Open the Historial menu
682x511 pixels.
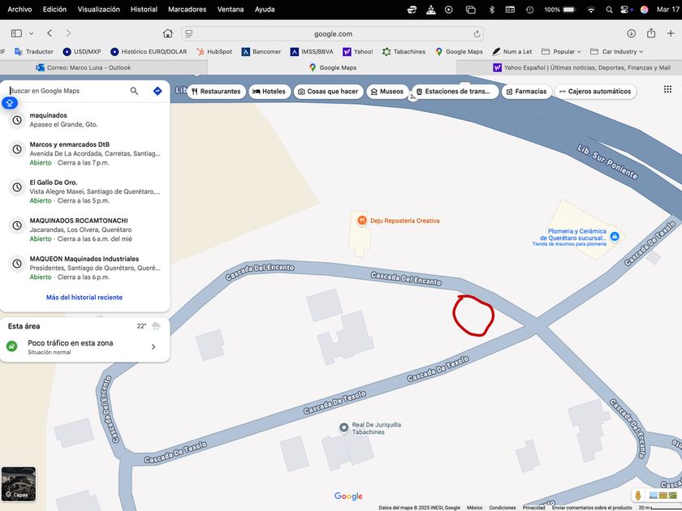tap(144, 9)
